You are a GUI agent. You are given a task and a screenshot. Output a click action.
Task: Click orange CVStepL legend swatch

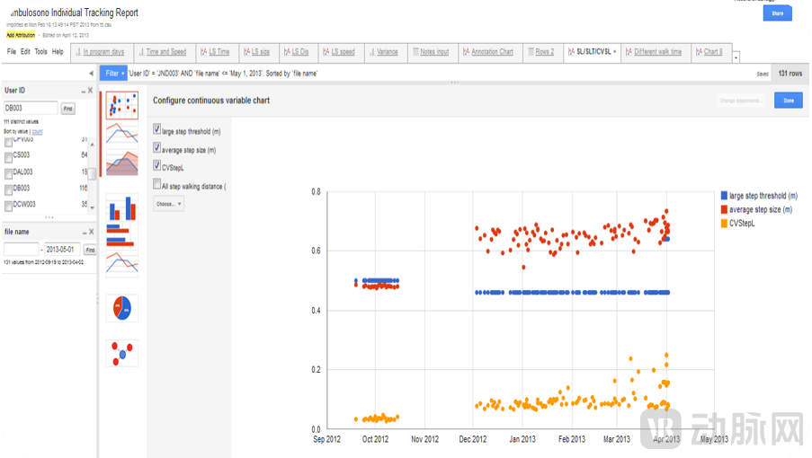click(724, 224)
